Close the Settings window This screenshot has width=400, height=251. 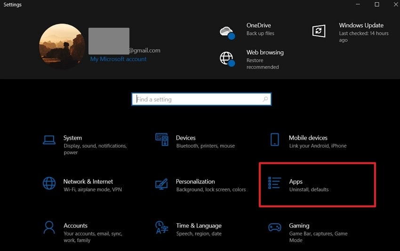point(396,4)
